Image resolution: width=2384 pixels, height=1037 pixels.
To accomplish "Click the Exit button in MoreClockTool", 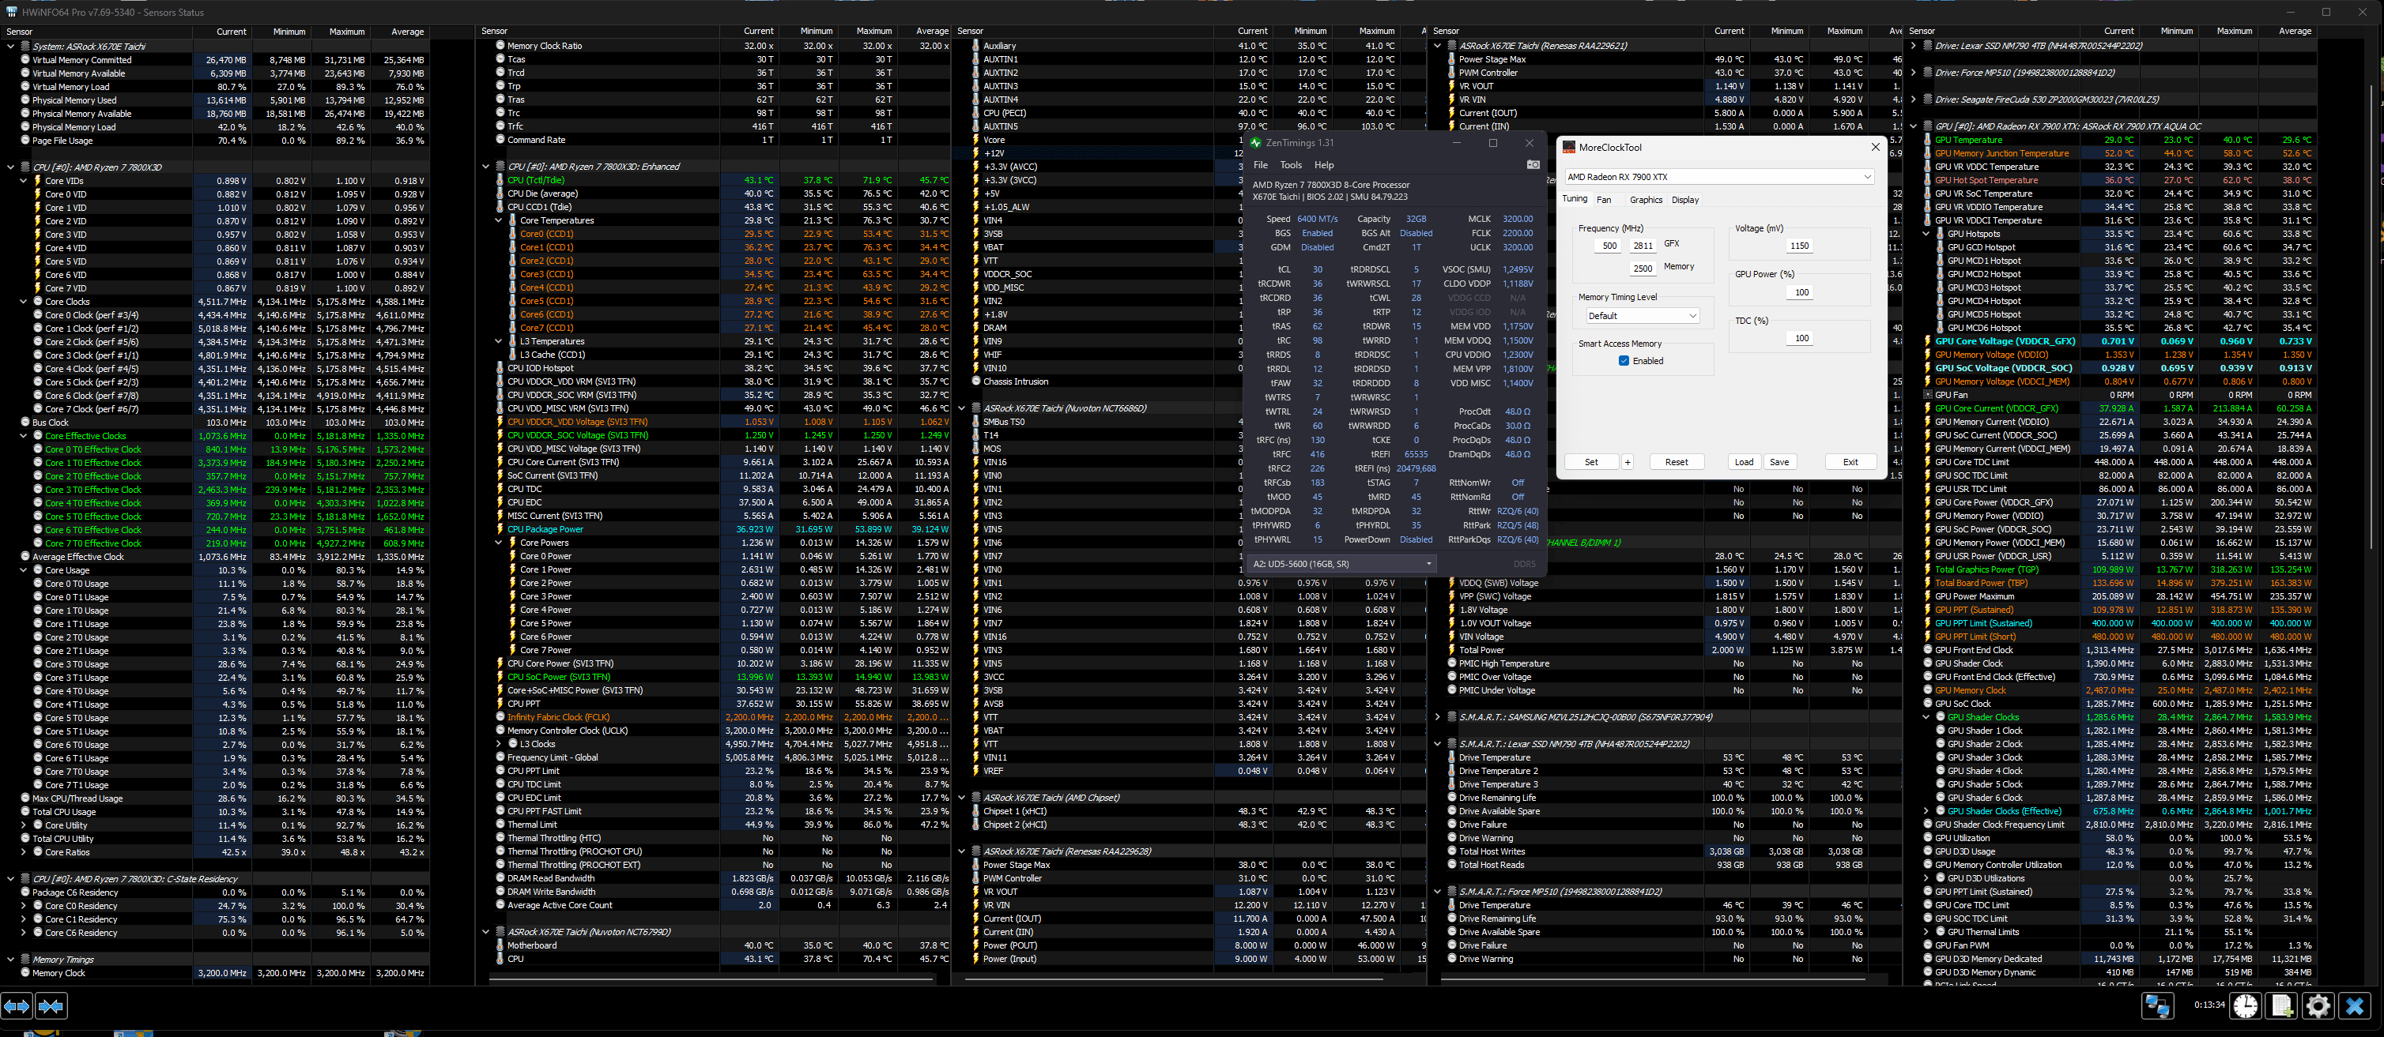I will coord(1850,461).
